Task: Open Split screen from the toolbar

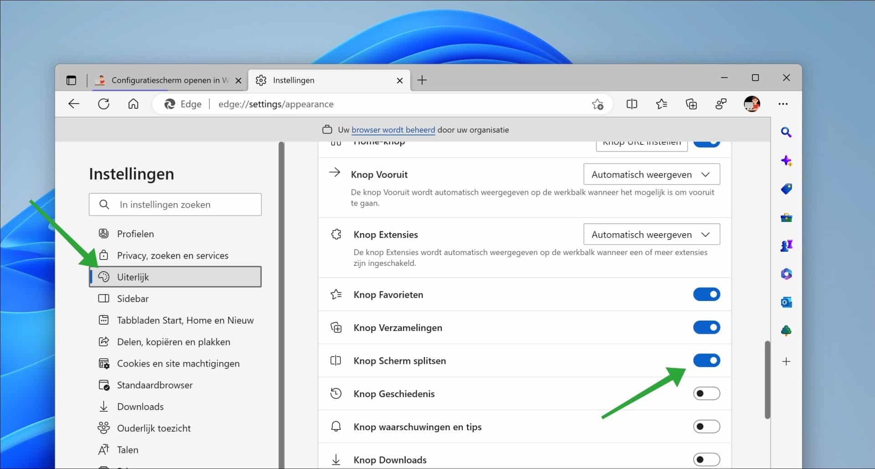Action: [x=632, y=104]
